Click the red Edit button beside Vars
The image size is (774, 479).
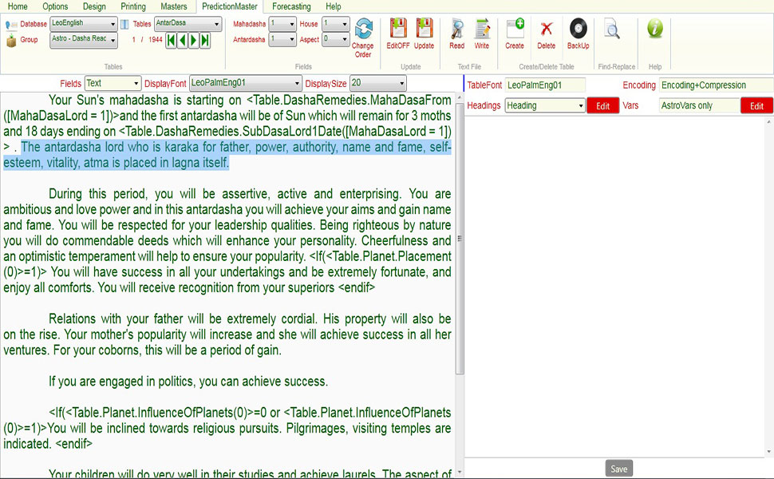point(756,105)
